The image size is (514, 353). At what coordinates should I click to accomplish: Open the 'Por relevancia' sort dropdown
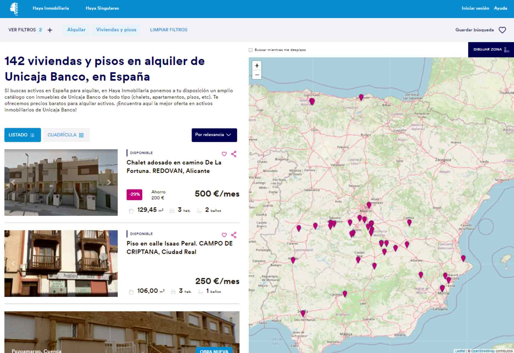(214, 135)
